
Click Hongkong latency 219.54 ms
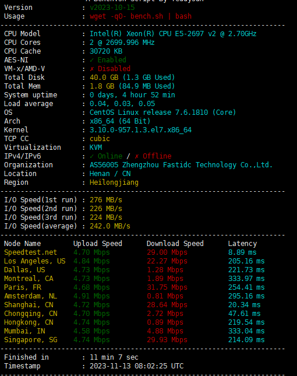point(246,322)
